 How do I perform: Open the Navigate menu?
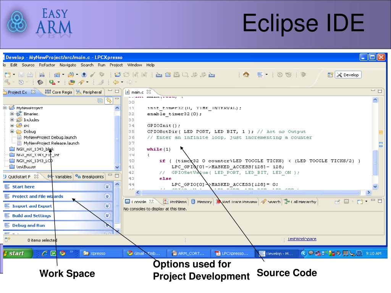tap(68, 65)
